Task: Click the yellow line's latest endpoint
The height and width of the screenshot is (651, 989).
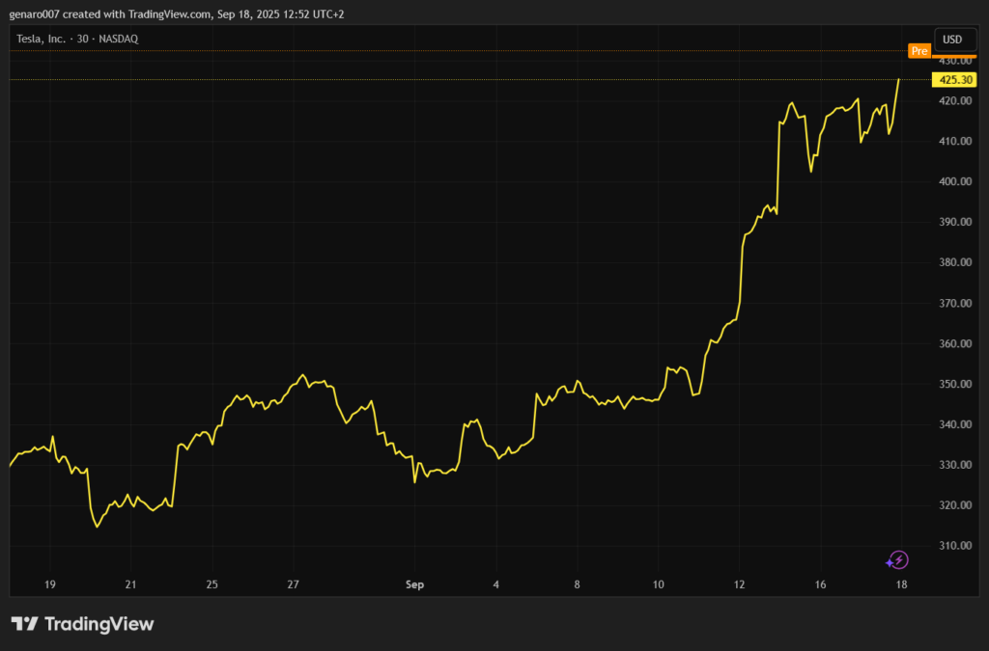Action: coord(899,80)
